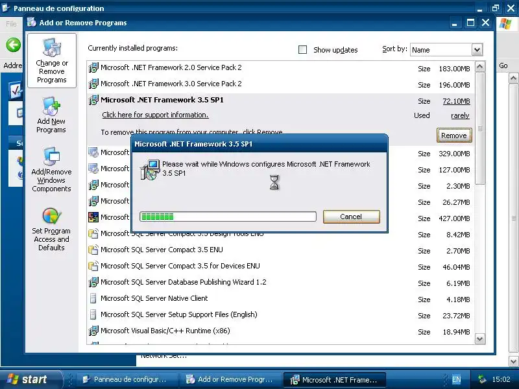This screenshot has width=519, height=389.
Task: Click the program list scrollbar down arrow
Action: pyautogui.click(x=479, y=338)
